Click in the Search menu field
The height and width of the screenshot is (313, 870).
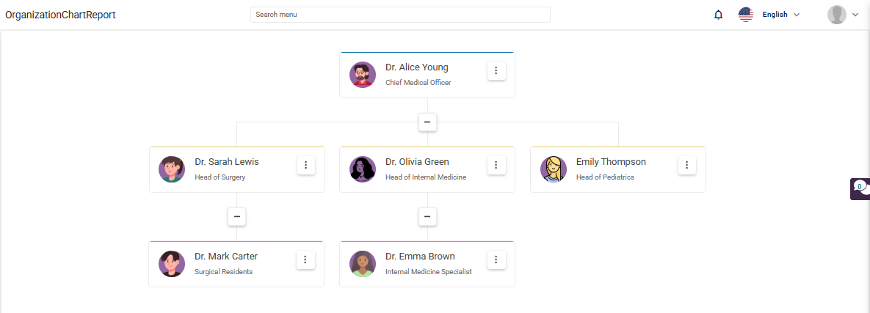click(400, 15)
